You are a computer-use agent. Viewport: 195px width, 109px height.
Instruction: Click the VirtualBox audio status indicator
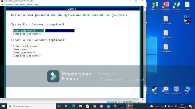(x=113, y=102)
